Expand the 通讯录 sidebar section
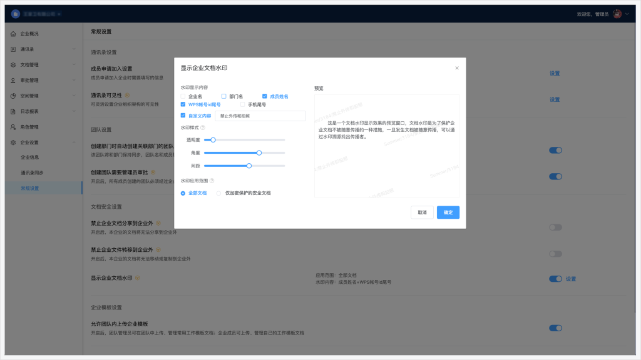 coord(73,49)
